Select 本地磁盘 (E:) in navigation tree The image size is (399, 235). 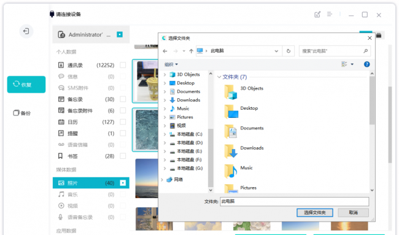click(189, 152)
